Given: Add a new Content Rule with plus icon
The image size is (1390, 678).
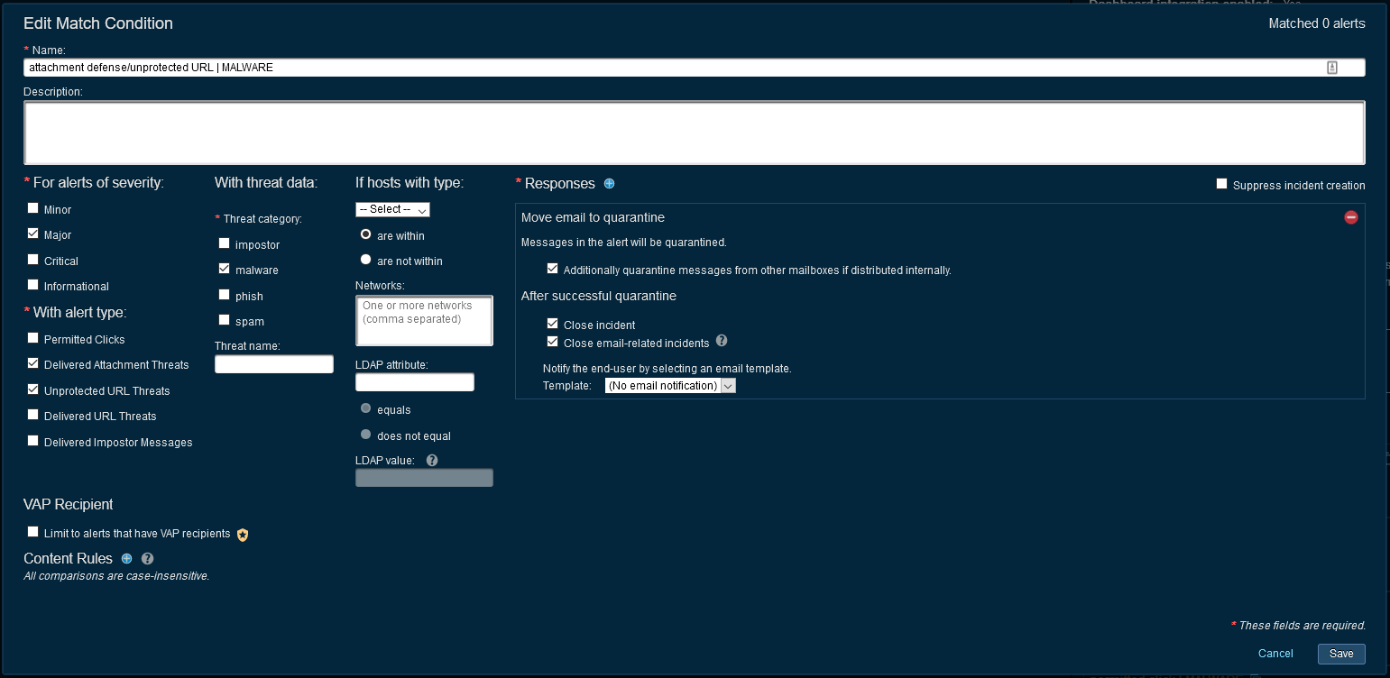Looking at the screenshot, I should [x=126, y=559].
